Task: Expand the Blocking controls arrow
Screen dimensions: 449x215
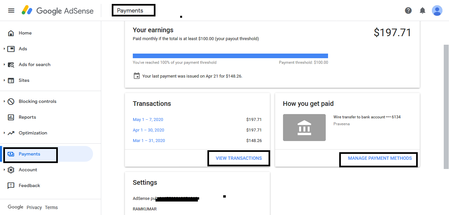Action: pyautogui.click(x=4, y=102)
